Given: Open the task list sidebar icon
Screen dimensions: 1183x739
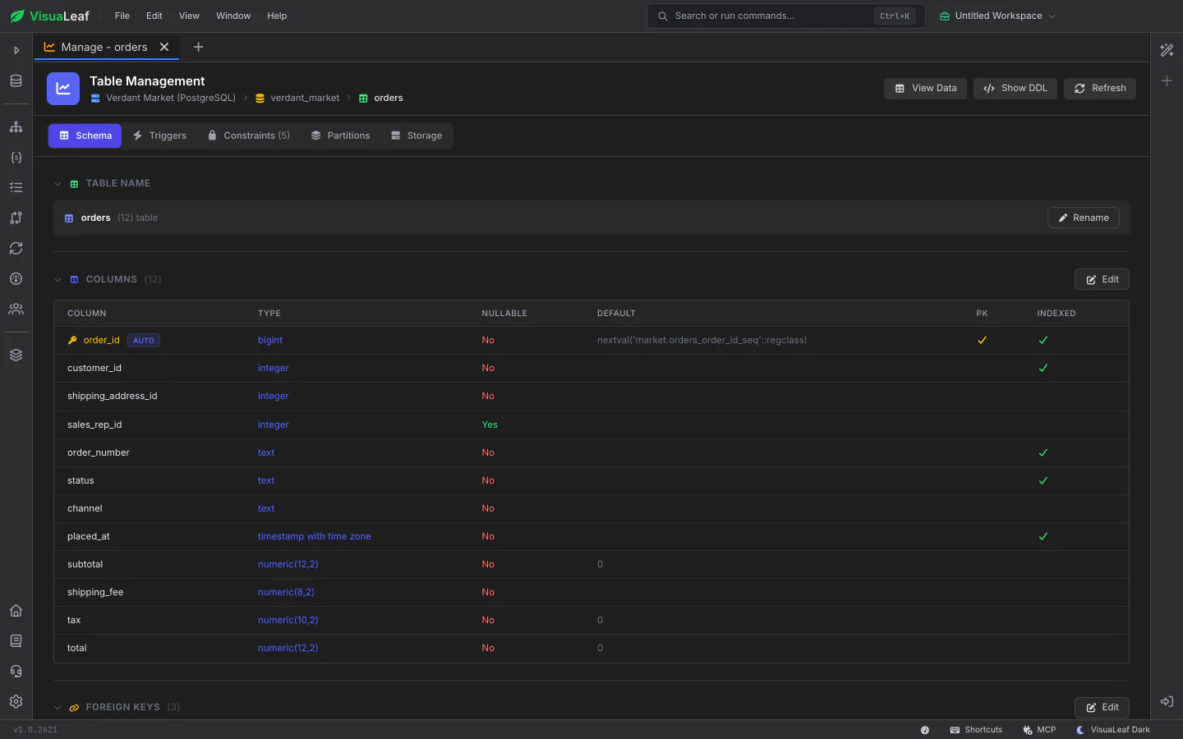Looking at the screenshot, I should pos(16,188).
